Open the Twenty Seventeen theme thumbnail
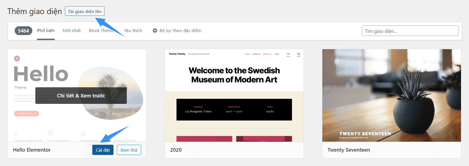The height and width of the screenshot is (166, 469). point(392,96)
